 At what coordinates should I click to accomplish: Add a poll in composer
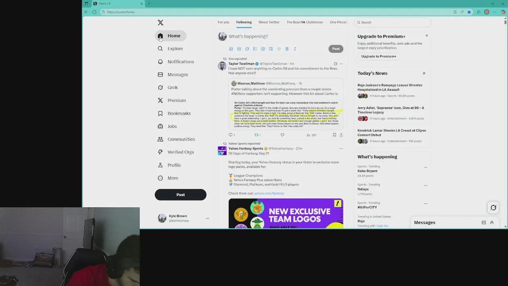(x=255, y=49)
